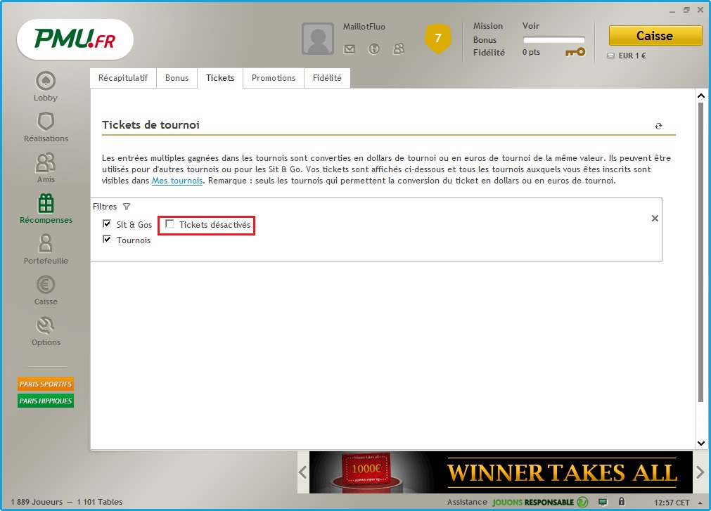
Task: Click the EUR 1 € balance text
Action: click(x=632, y=56)
